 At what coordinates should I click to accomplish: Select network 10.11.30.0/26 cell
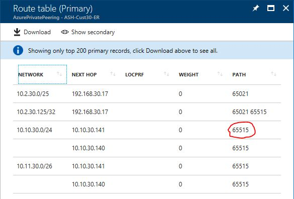(35, 166)
